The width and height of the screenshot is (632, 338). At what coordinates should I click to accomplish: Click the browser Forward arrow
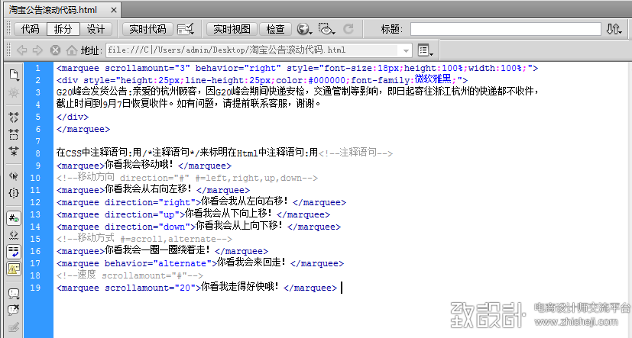point(37,50)
